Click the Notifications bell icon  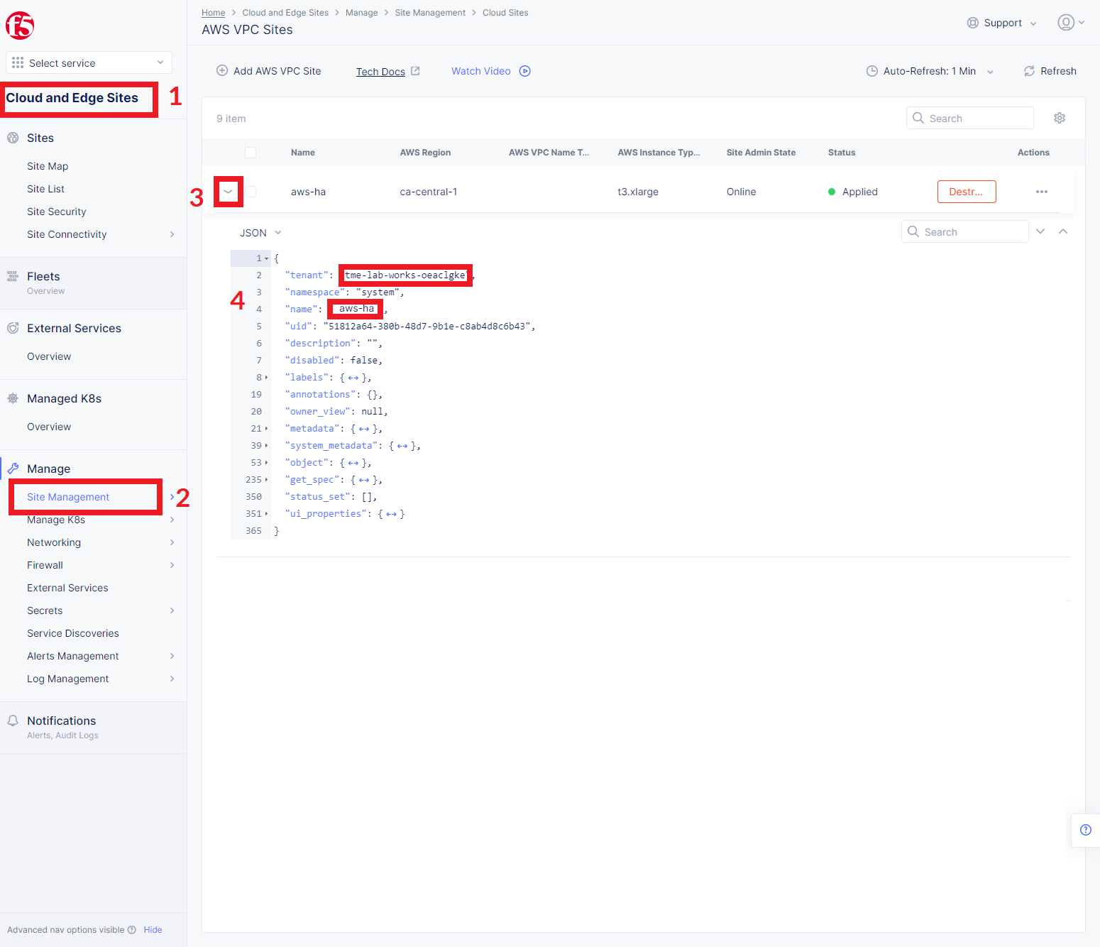(13, 721)
